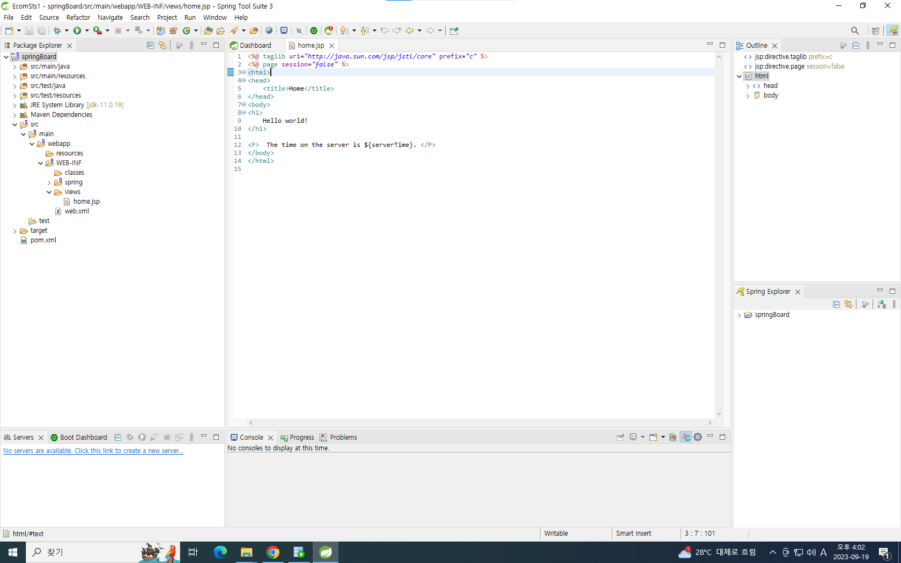Image resolution: width=901 pixels, height=563 pixels.
Task: Switch to the Boot Dashboard tab
Action: point(79,438)
